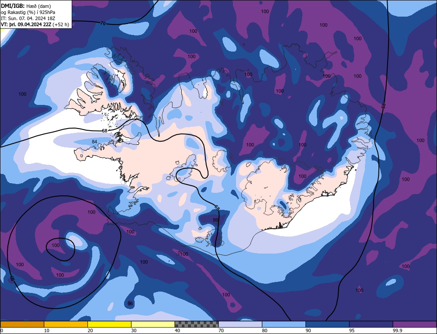Viewport: 437px width, 334px height.
Task: Click the "30" legend scale label
Action: (134, 331)
